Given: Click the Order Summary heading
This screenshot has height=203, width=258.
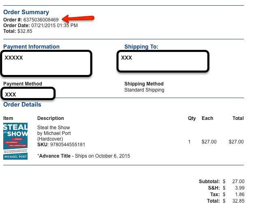Looking at the screenshot, I should click(26, 12).
